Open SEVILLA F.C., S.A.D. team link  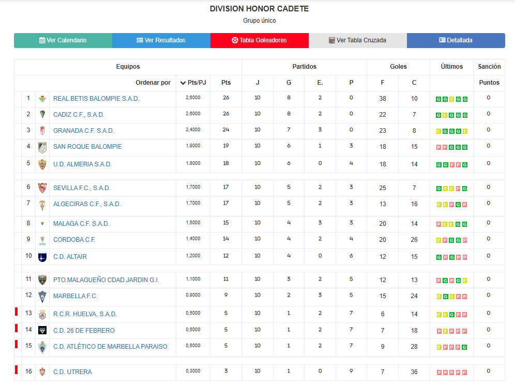pos(82,188)
